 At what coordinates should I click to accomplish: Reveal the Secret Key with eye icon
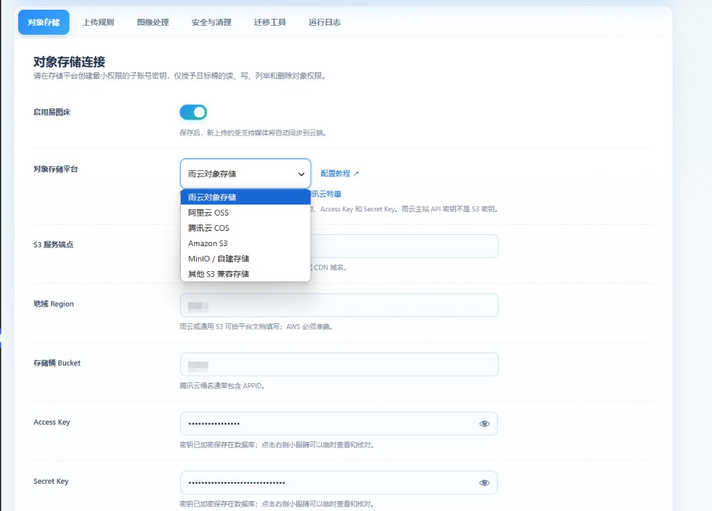tap(484, 482)
